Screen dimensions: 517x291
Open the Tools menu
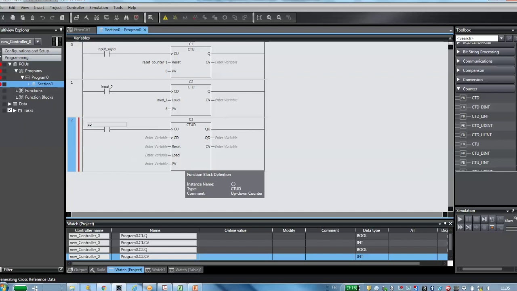click(x=118, y=7)
